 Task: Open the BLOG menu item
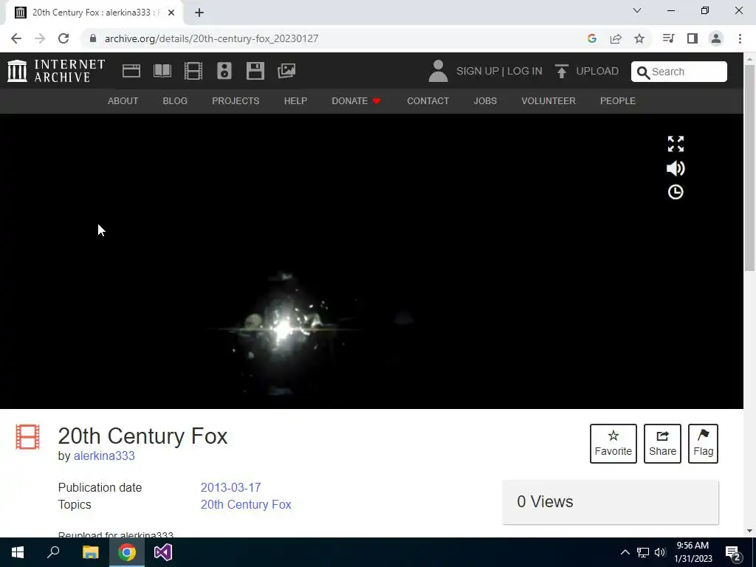[175, 100]
